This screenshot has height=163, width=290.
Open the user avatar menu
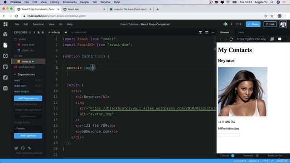click(x=283, y=24)
